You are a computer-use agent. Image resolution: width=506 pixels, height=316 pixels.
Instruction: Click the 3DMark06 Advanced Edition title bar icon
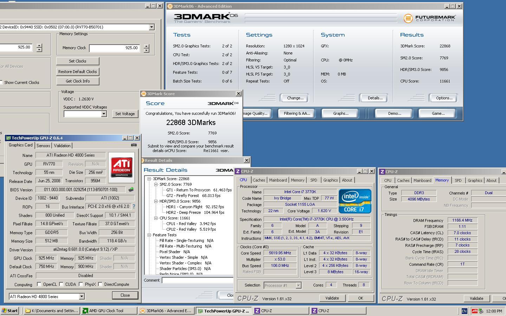click(170, 6)
